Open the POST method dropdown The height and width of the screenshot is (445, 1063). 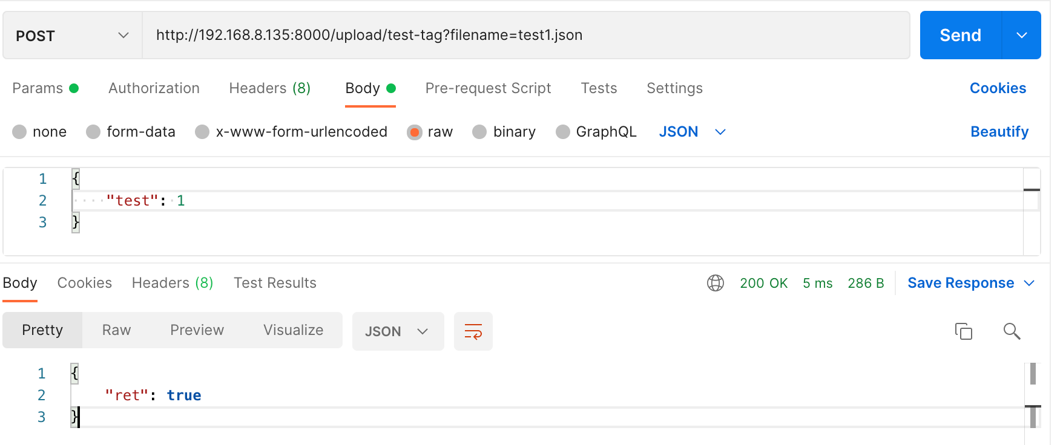click(x=73, y=36)
